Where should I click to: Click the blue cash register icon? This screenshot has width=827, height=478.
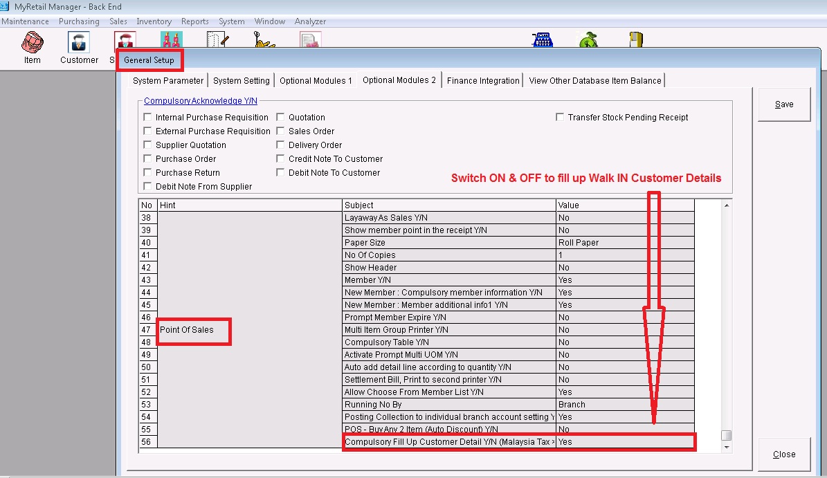click(x=542, y=41)
